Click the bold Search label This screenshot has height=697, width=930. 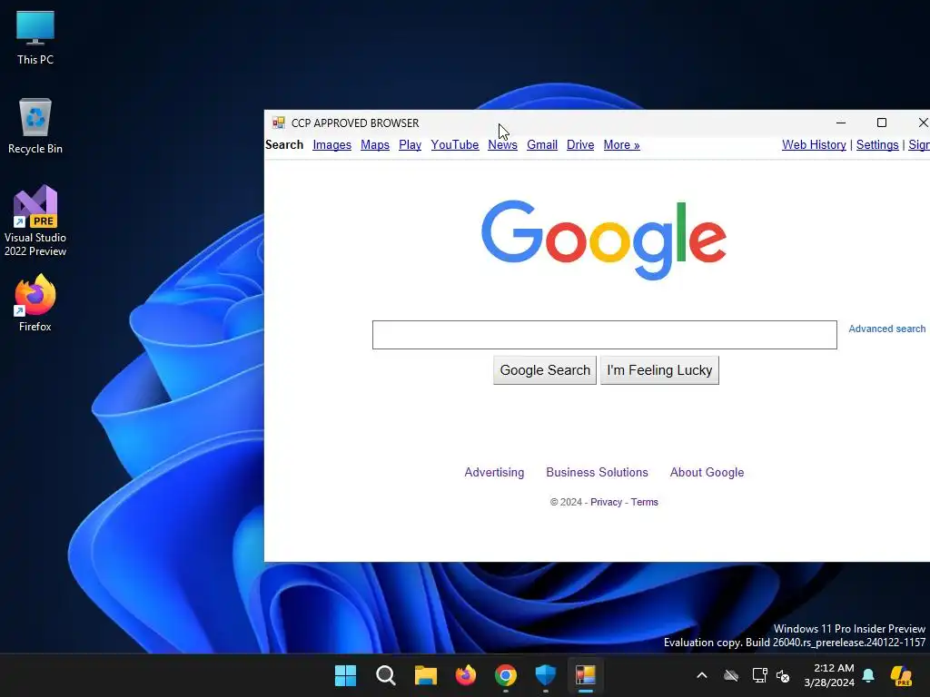point(284,145)
